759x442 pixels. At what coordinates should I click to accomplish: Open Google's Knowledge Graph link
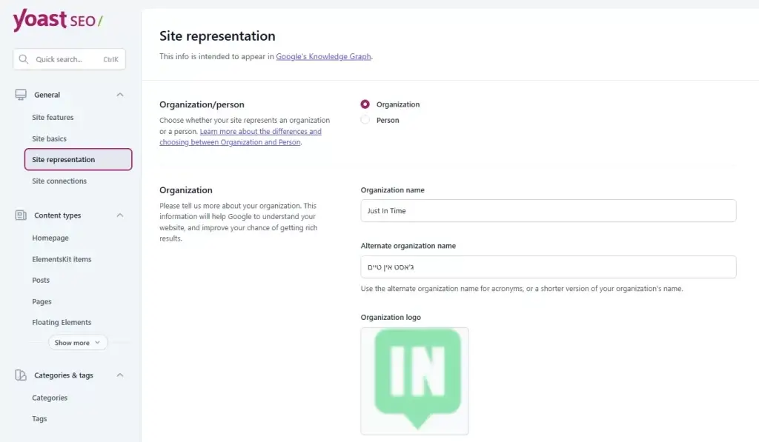click(323, 56)
